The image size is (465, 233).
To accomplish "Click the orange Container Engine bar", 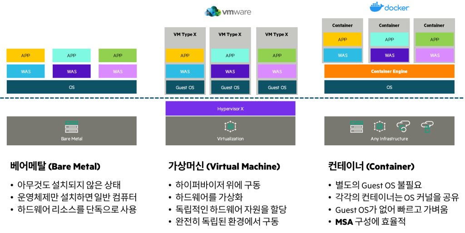I will pyautogui.click(x=389, y=71).
